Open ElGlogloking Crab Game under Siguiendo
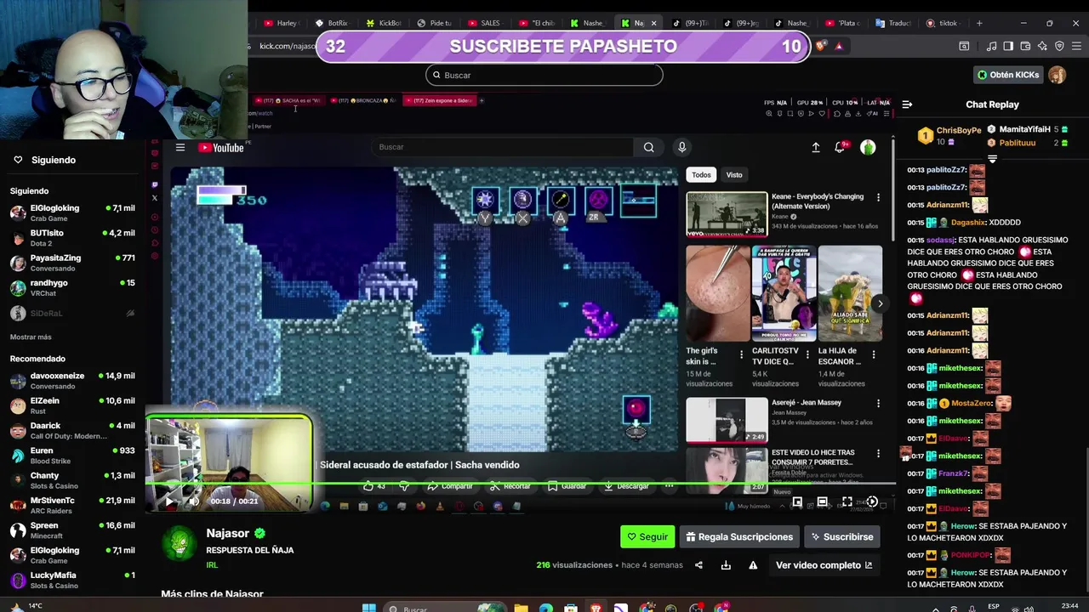The image size is (1089, 612). 71,212
